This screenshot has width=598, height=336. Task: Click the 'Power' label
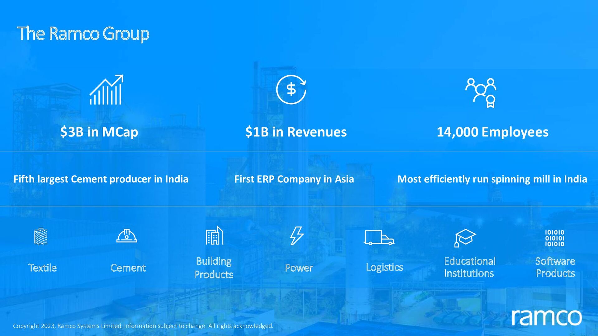coord(299,268)
